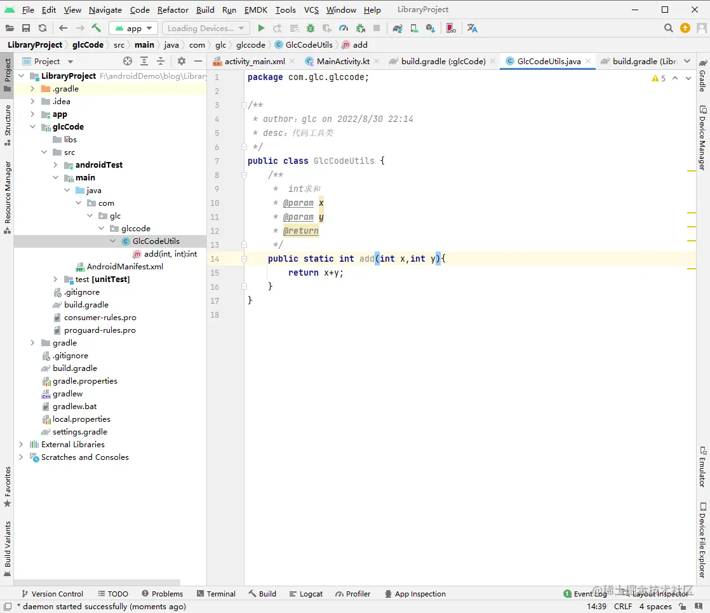Open the Logcat tool window
The width and height of the screenshot is (710, 613).
click(305, 593)
